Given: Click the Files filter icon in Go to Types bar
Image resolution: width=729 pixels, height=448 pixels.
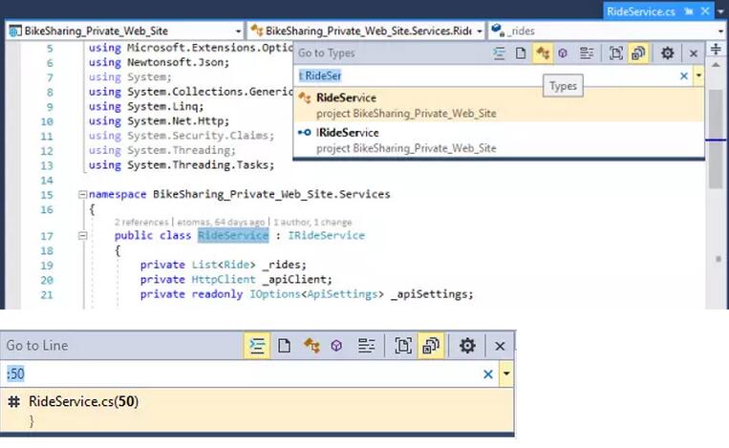Looking at the screenshot, I should [x=521, y=53].
